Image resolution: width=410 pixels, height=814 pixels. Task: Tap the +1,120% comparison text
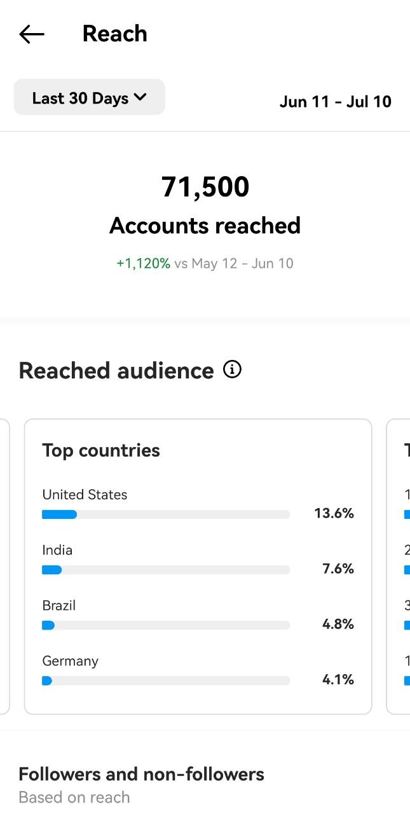[144, 263]
